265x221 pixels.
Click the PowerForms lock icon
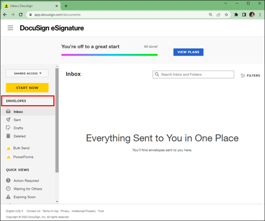click(x=8, y=157)
